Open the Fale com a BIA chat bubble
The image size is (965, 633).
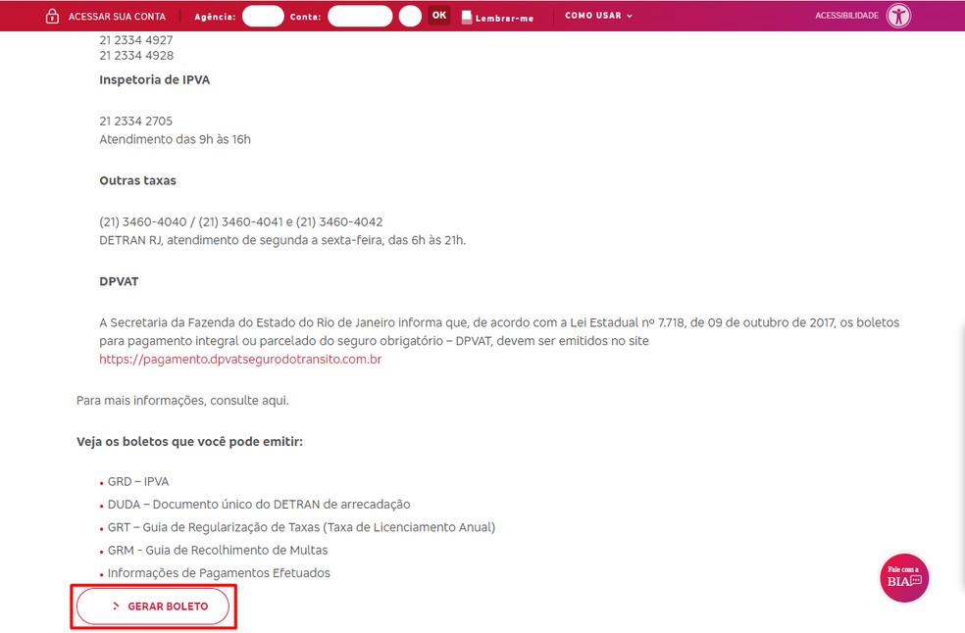point(903,578)
